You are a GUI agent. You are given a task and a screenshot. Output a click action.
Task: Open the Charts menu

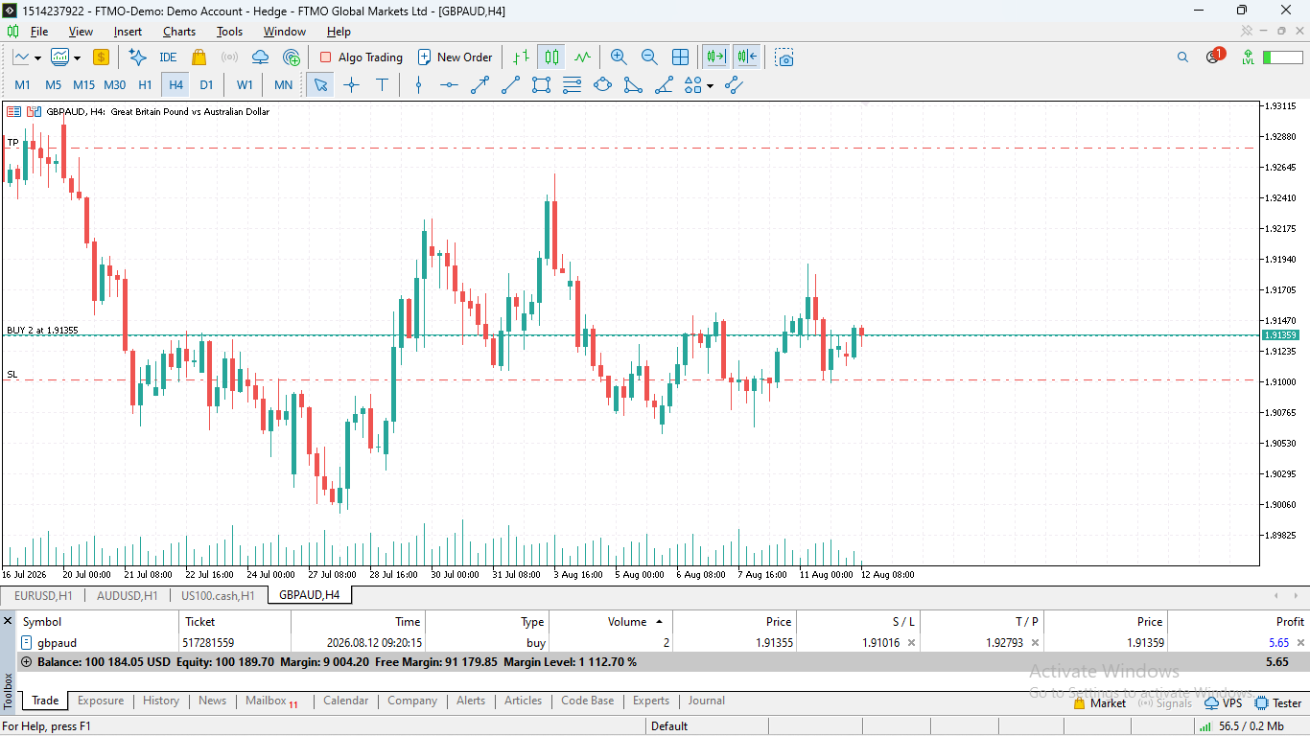pos(179,32)
